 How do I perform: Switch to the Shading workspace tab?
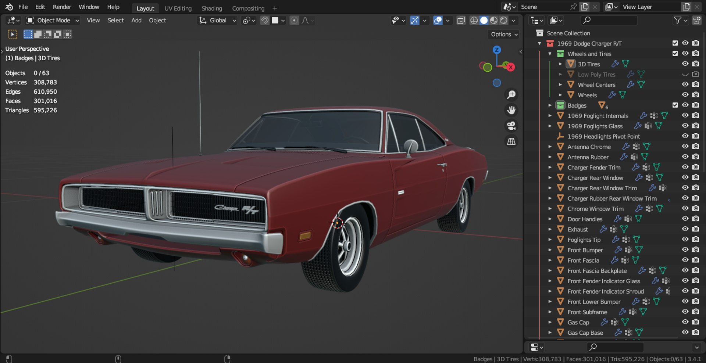(x=212, y=8)
